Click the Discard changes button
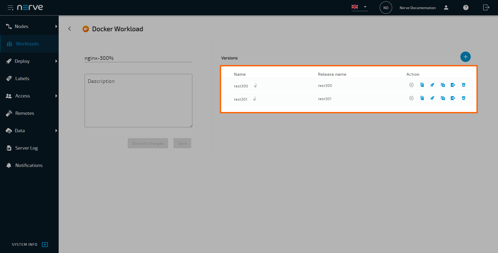Screen dimensions: 498x253 [x=148, y=143]
